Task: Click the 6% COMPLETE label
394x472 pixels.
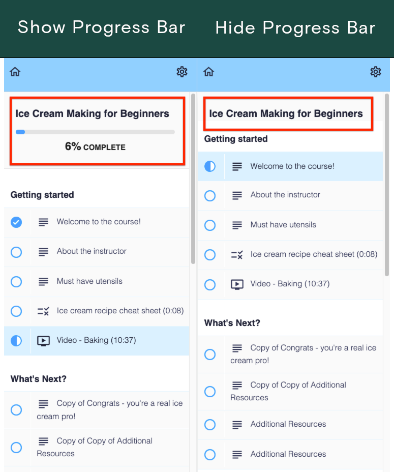Action: tap(95, 147)
